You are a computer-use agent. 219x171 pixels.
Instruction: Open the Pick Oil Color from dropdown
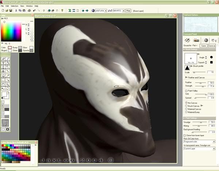click(x=214, y=142)
